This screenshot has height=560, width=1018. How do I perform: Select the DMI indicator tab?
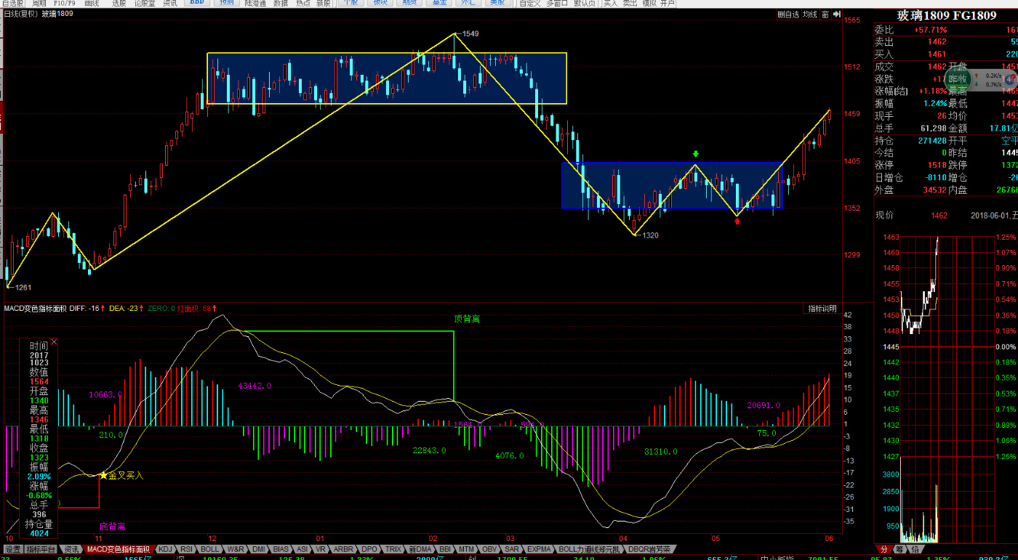259,549
